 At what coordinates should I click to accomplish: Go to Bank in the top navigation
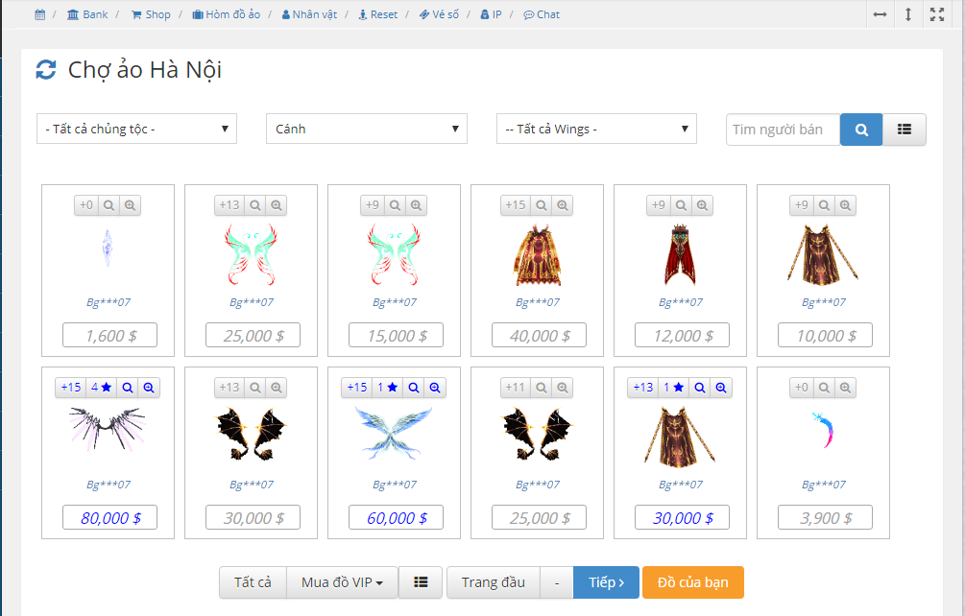point(87,14)
